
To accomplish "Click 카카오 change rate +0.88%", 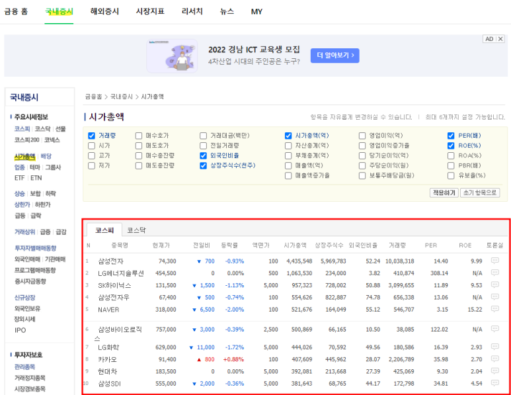I will [x=233, y=359].
